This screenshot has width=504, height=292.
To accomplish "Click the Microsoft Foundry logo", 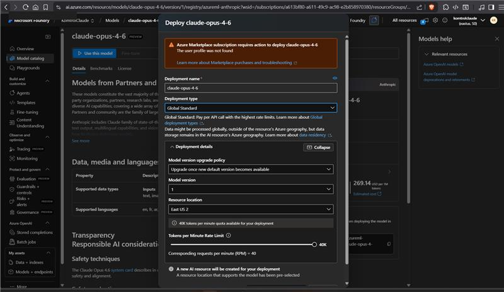I will 28,20.
